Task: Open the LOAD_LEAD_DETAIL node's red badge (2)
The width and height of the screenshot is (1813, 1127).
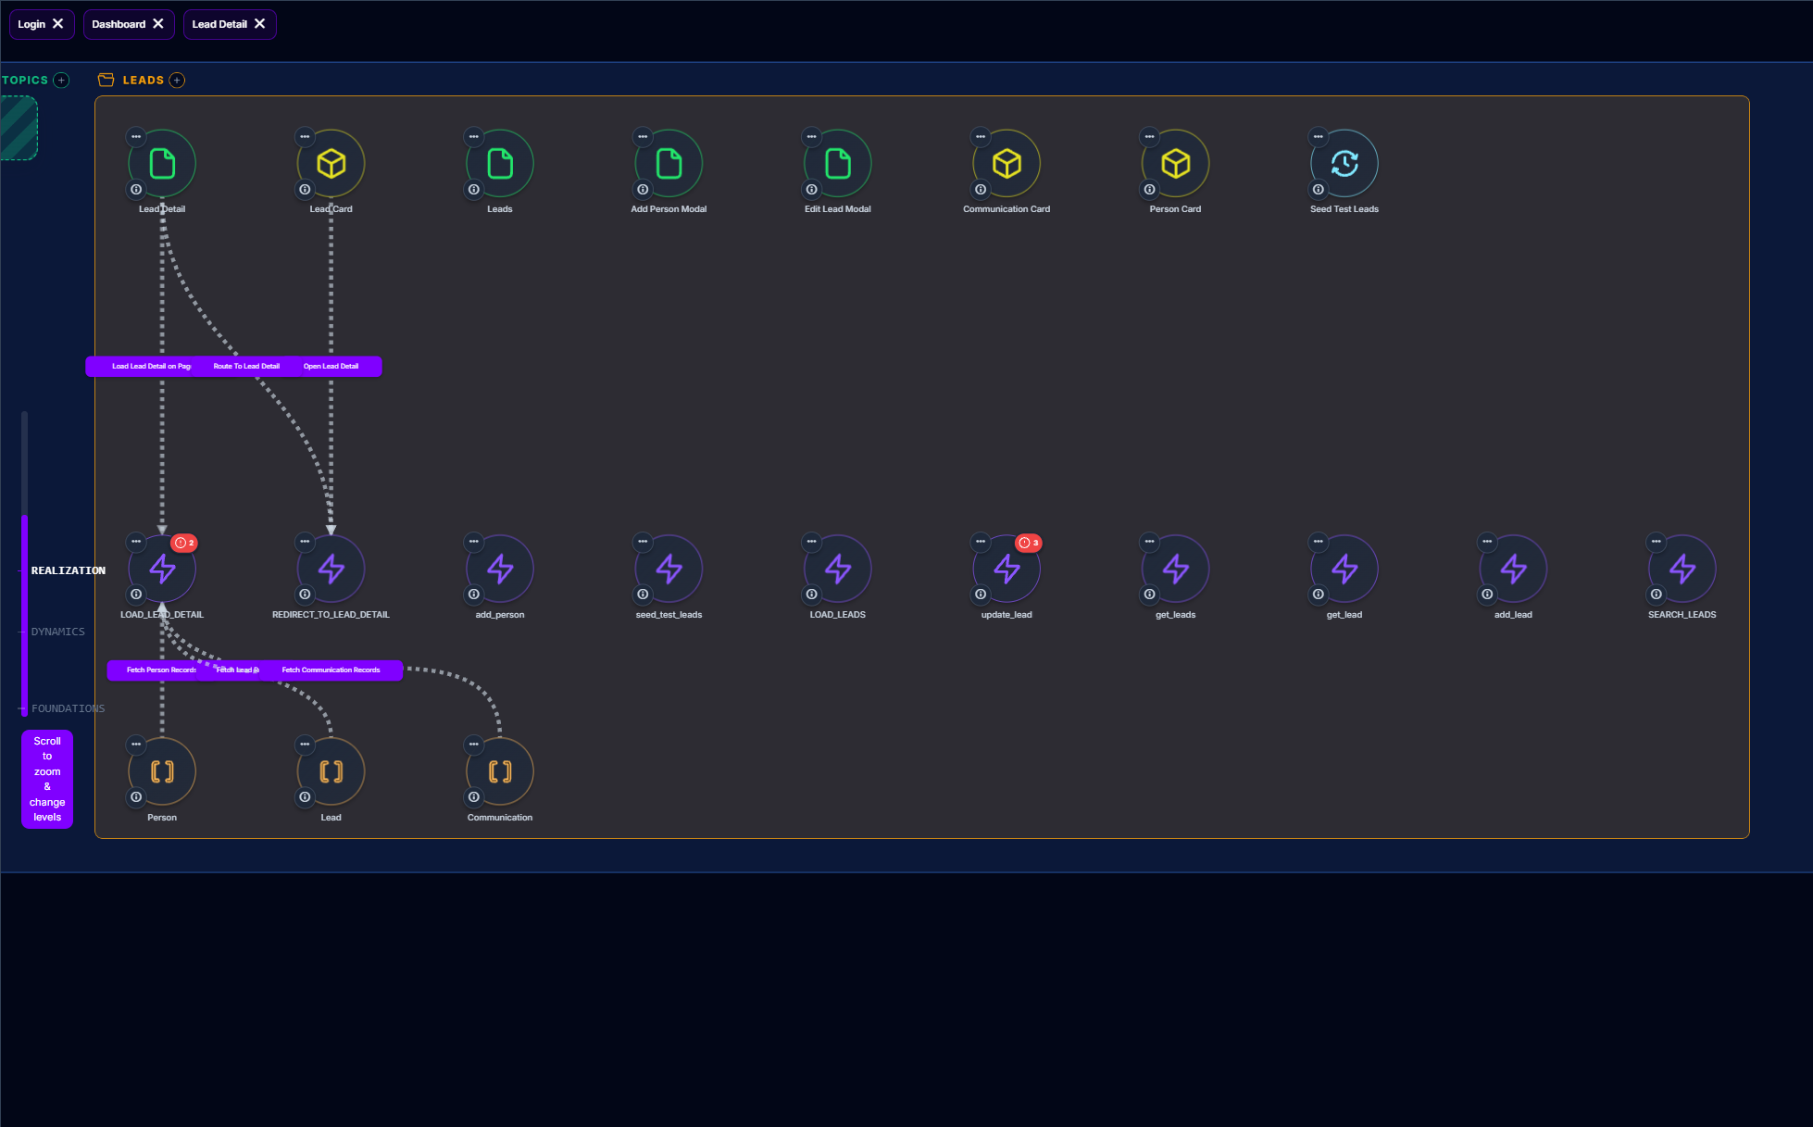Action: pos(184,544)
